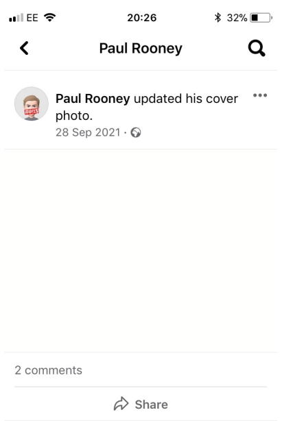The height and width of the screenshot is (421, 293).
Task: Tap the share arrow icon
Action: [121, 404]
